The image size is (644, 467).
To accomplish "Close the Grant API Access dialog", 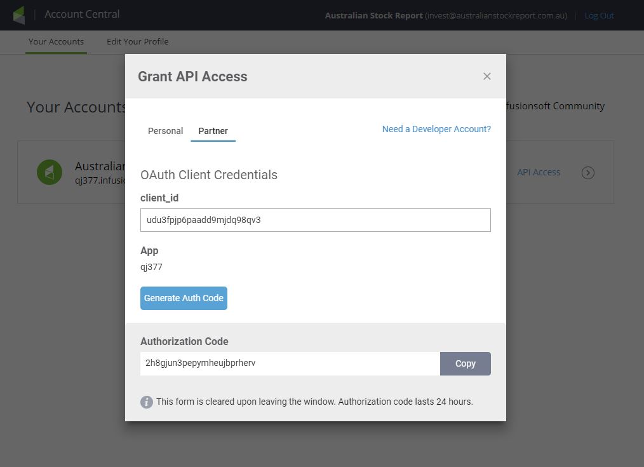I will [x=486, y=76].
